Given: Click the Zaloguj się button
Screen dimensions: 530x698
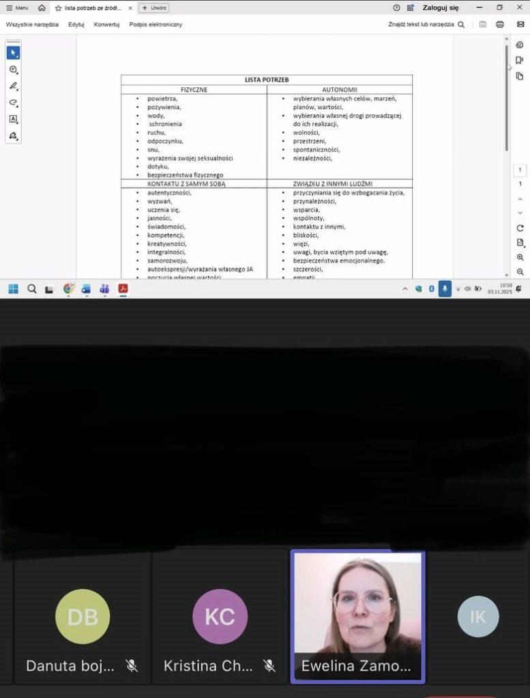Looking at the screenshot, I should (440, 7).
